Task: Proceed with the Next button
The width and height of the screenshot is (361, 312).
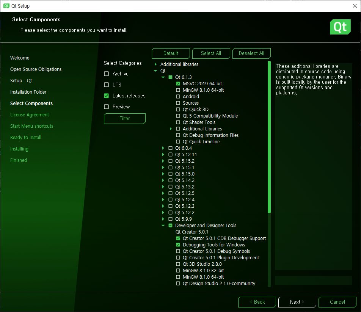Action: pyautogui.click(x=297, y=302)
